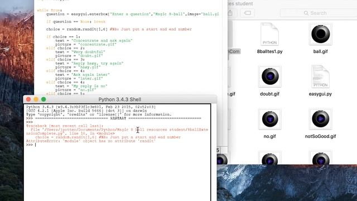Image resolution: width=357 pixels, height=201 pixels.
Task: Click the no.gif file name label
Action: (x=269, y=136)
